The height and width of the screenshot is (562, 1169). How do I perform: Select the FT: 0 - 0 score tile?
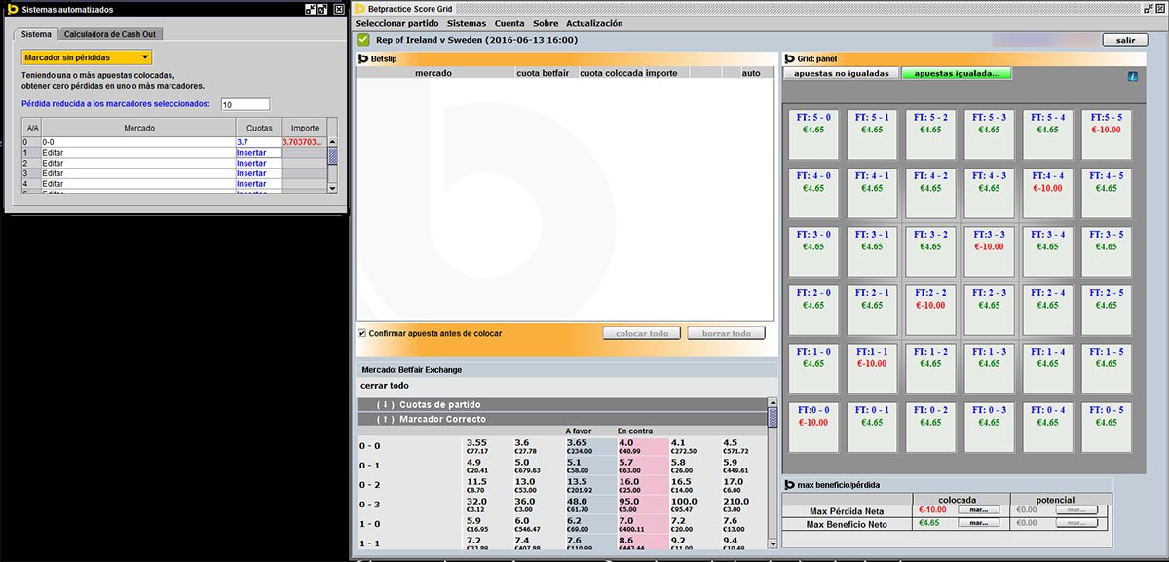pyautogui.click(x=813, y=425)
